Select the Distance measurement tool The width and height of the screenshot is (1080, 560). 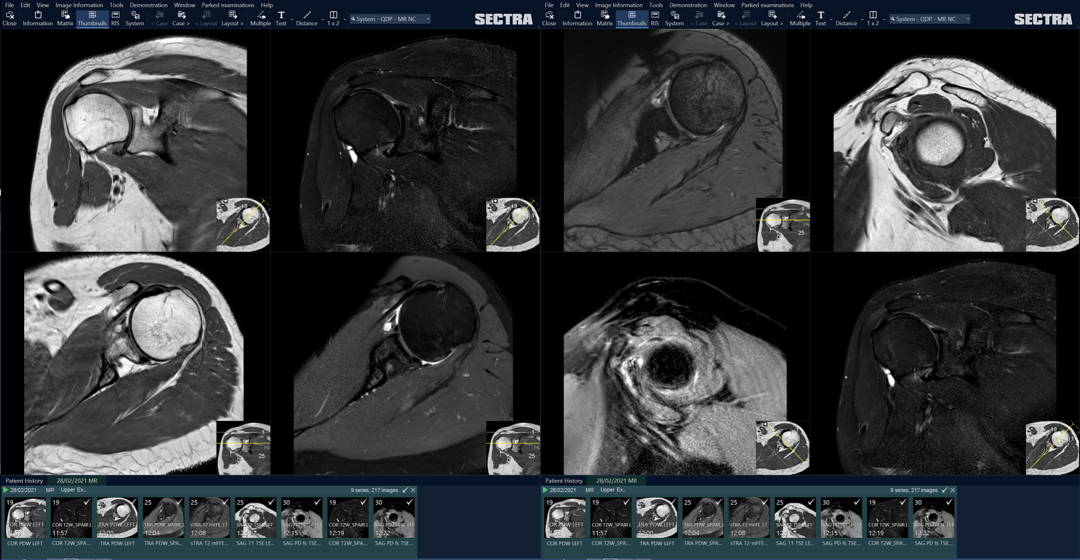tap(307, 17)
